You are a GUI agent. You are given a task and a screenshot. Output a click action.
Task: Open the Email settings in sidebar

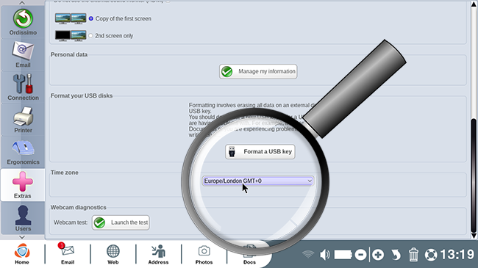tap(23, 55)
